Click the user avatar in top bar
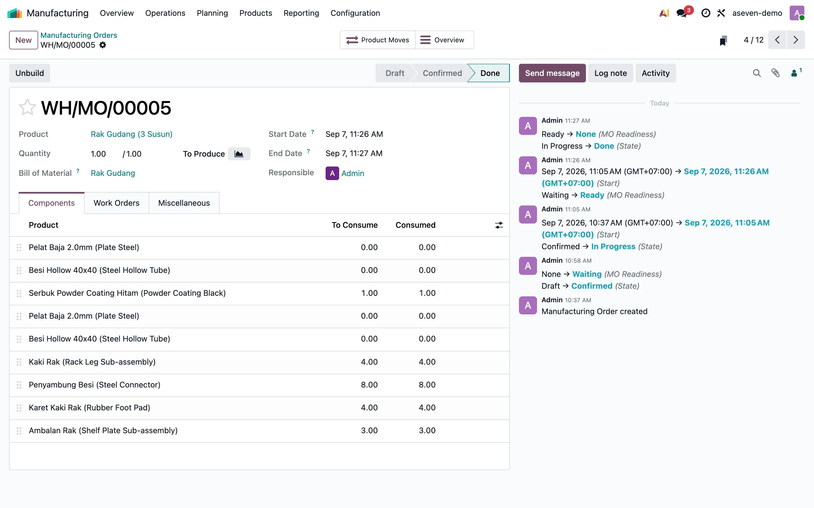Image resolution: width=814 pixels, height=508 pixels. coord(797,13)
